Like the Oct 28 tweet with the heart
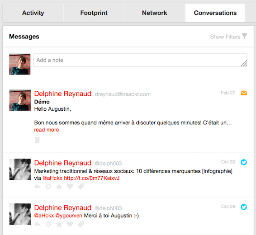This screenshot has height=235, width=256. pyautogui.click(x=70, y=224)
